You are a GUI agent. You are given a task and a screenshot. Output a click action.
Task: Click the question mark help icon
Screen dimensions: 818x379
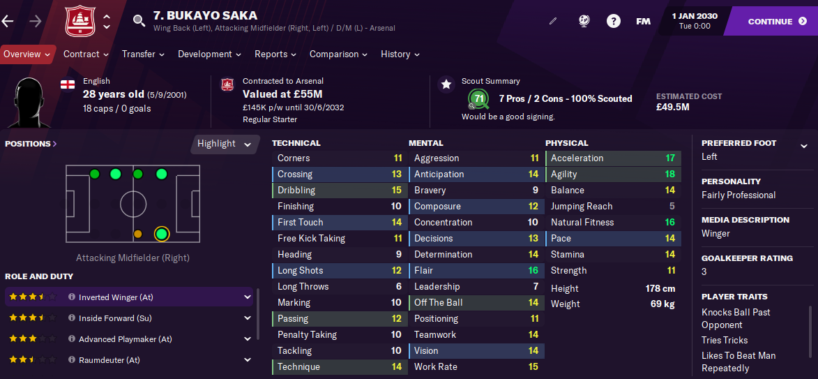click(x=614, y=22)
